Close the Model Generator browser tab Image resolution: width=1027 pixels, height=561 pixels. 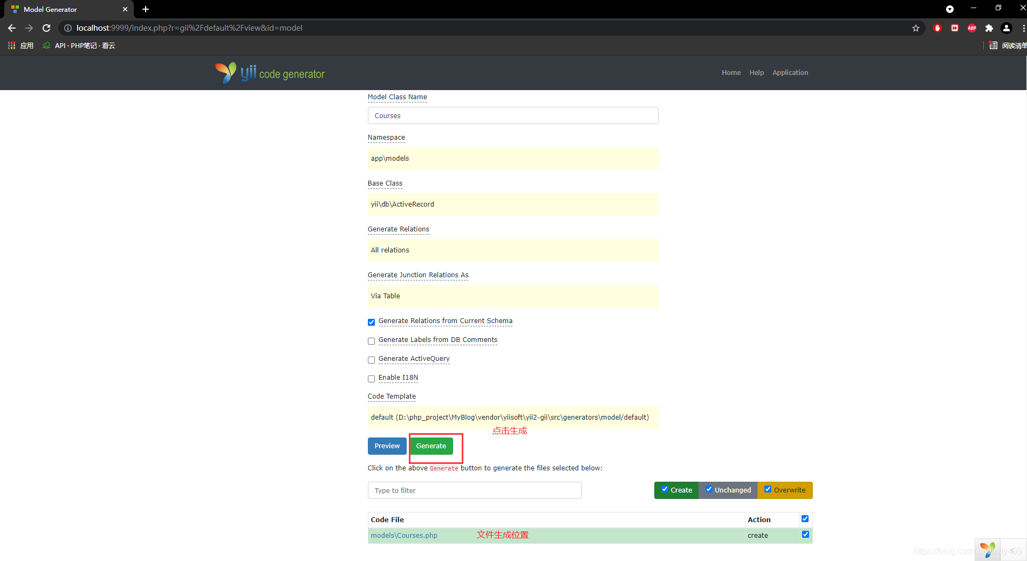125,9
